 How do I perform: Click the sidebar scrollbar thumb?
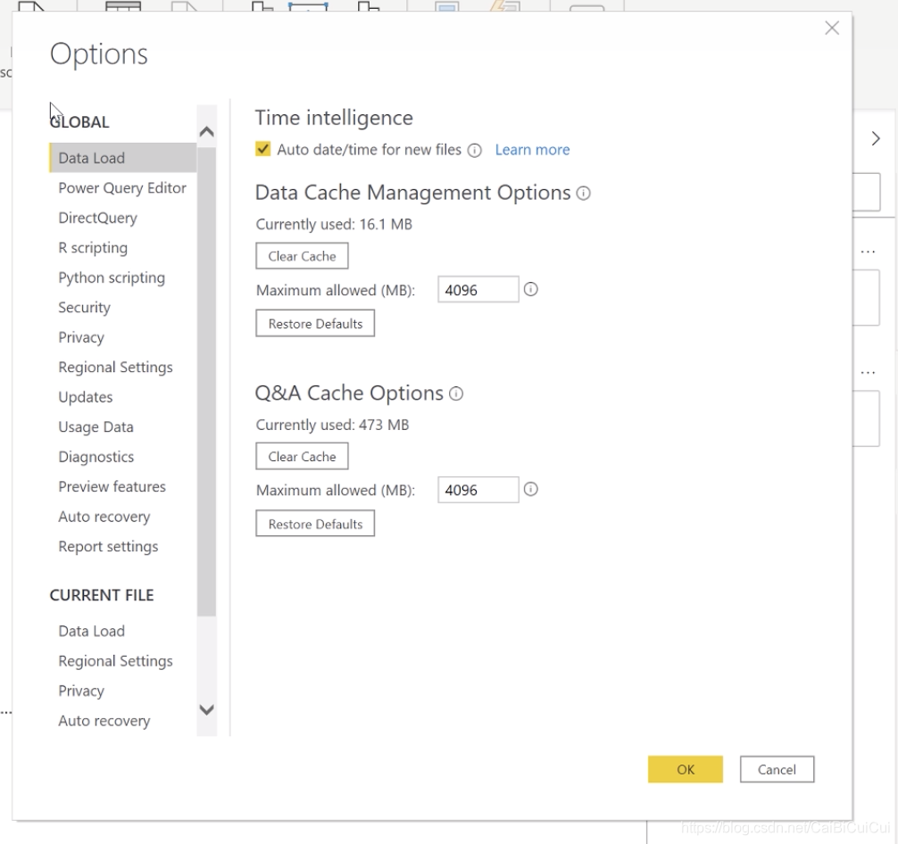tap(207, 382)
